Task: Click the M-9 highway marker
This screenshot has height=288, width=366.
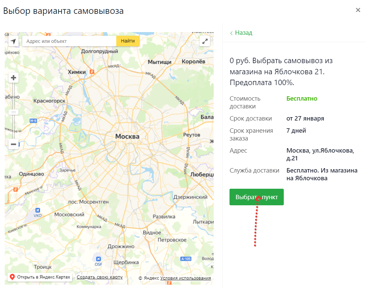Action: tap(33, 121)
